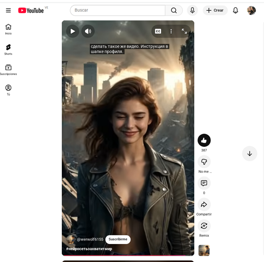Open the Crear menu
Viewport: 264px width, 262px height.
215,10
